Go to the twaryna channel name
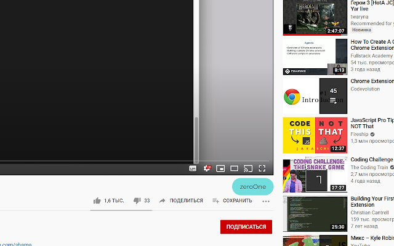This screenshot has width=394, height=246. click(x=360, y=17)
